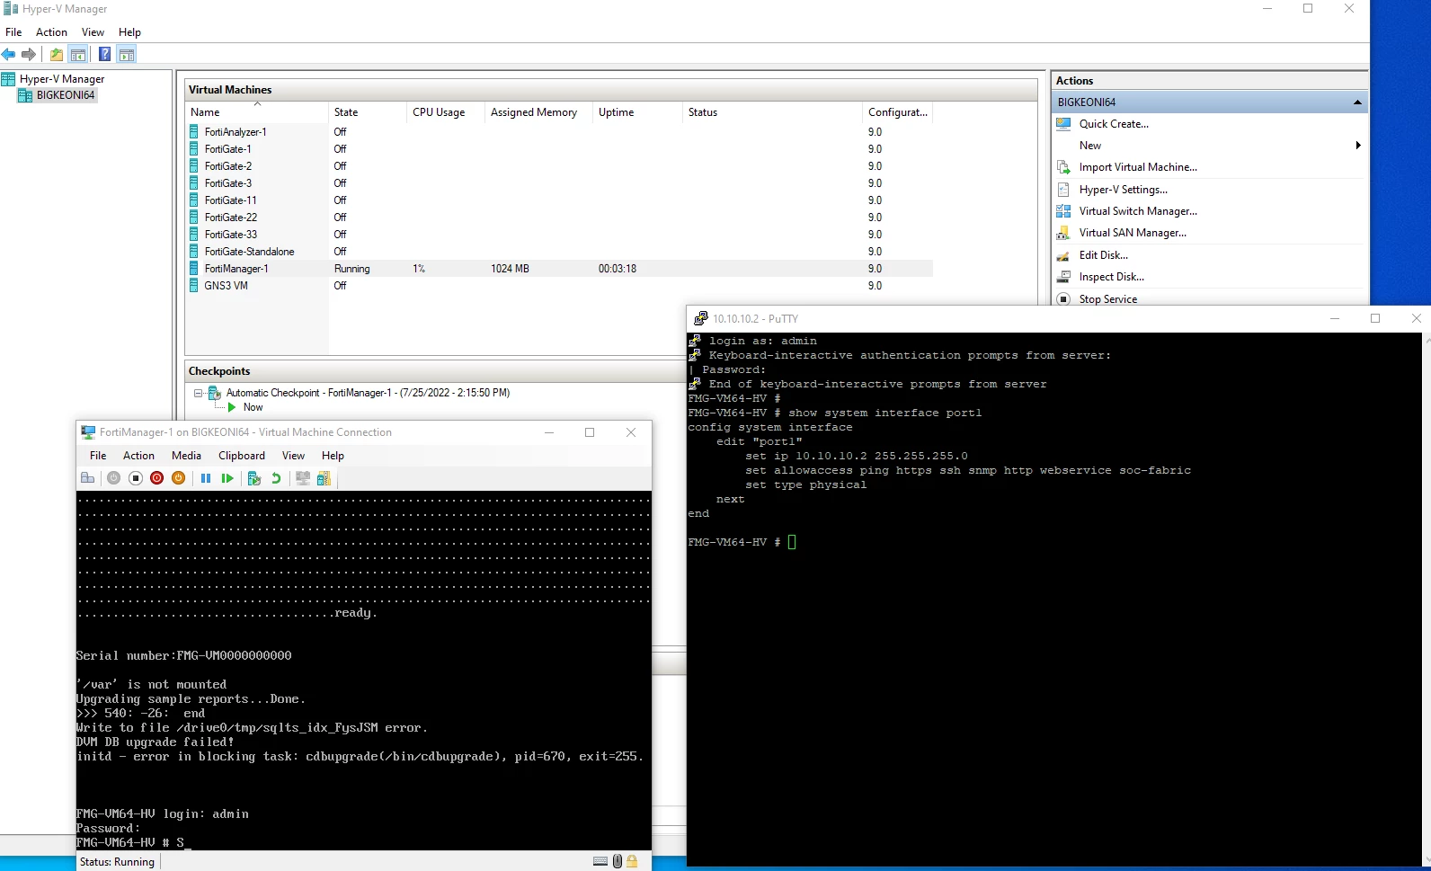
Task: Click the mouse icon in VM Connection status bar
Action: 618,861
